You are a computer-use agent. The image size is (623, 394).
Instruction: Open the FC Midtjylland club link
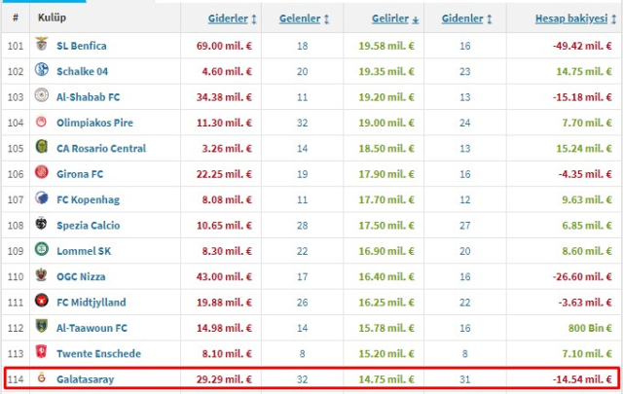pyautogui.click(x=92, y=303)
